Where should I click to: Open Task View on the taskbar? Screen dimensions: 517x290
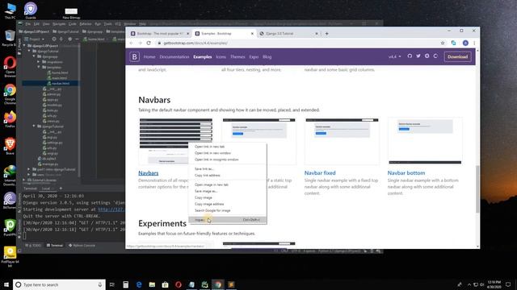pos(112,284)
